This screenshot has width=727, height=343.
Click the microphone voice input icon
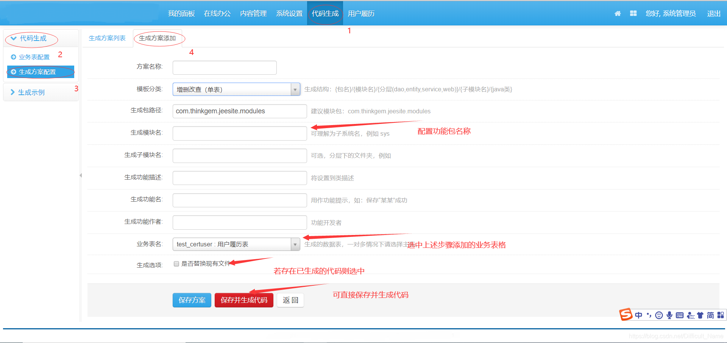[669, 315]
